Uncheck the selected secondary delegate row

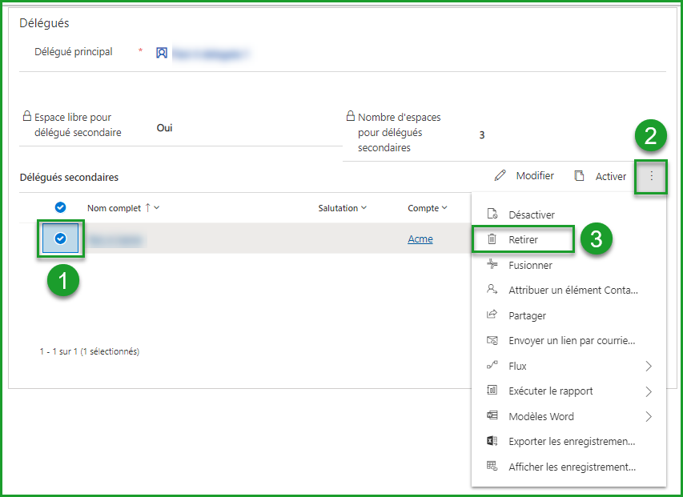60,238
